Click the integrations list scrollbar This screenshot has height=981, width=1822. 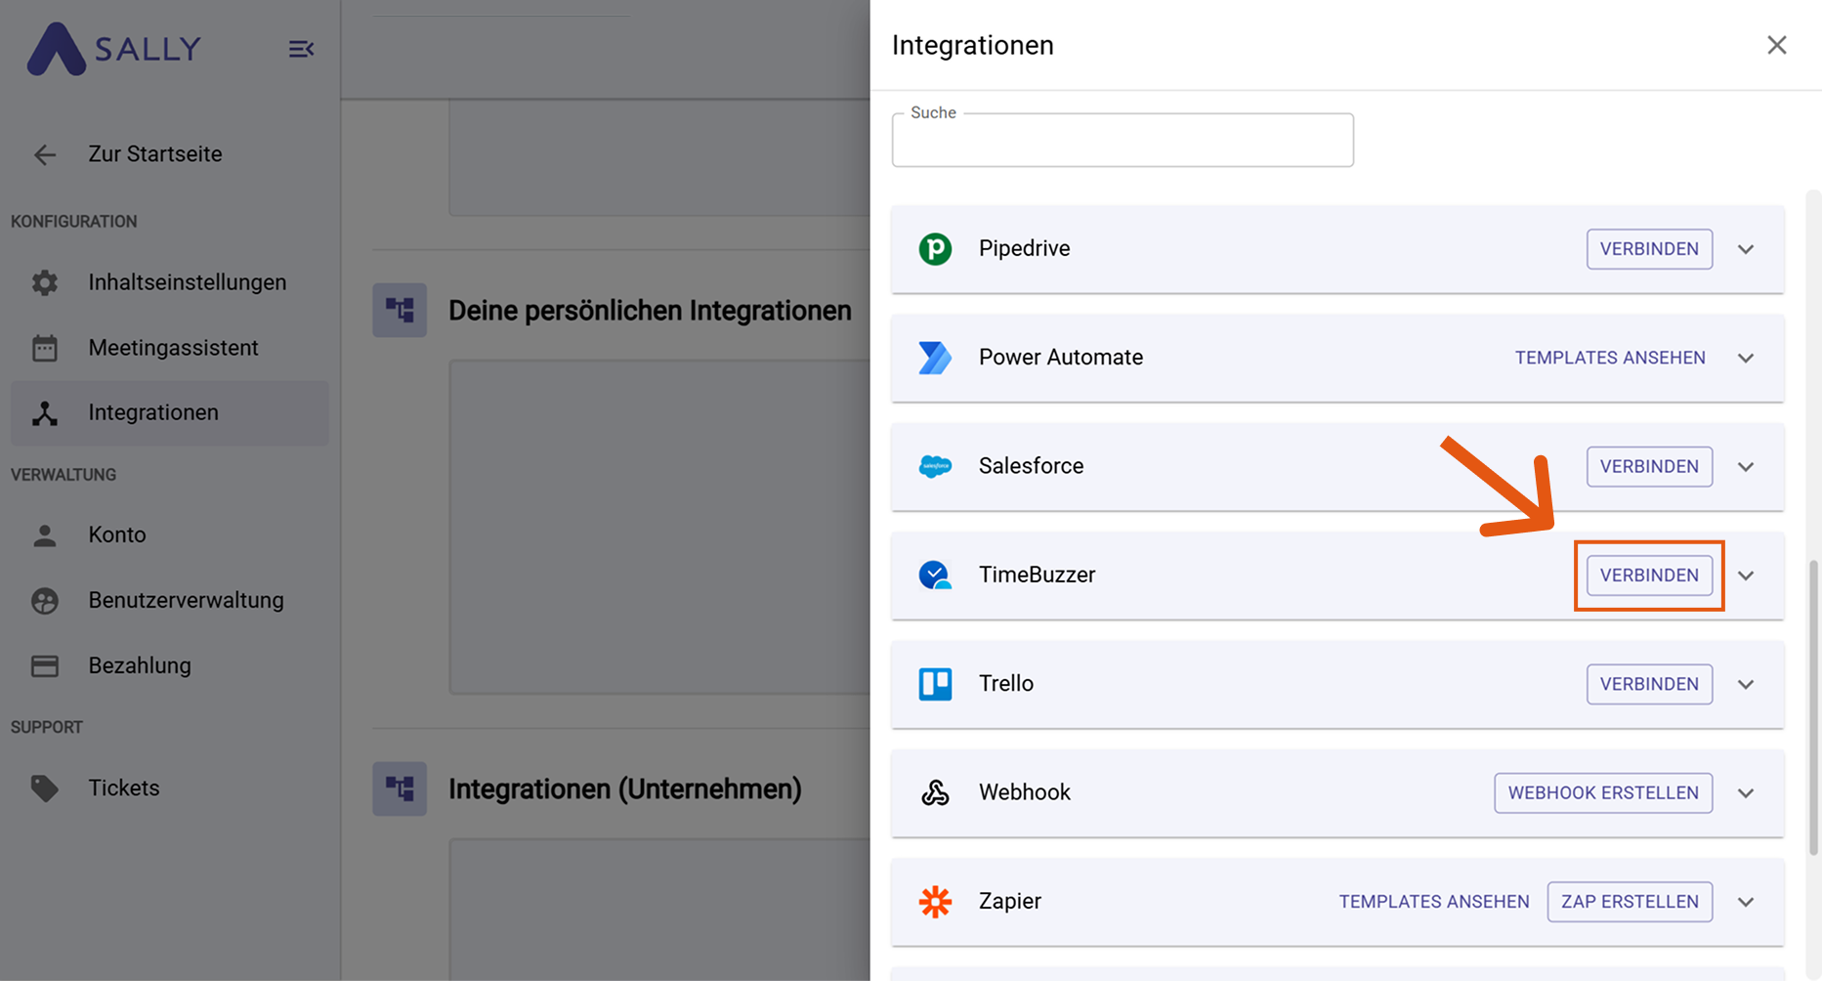point(1814,707)
